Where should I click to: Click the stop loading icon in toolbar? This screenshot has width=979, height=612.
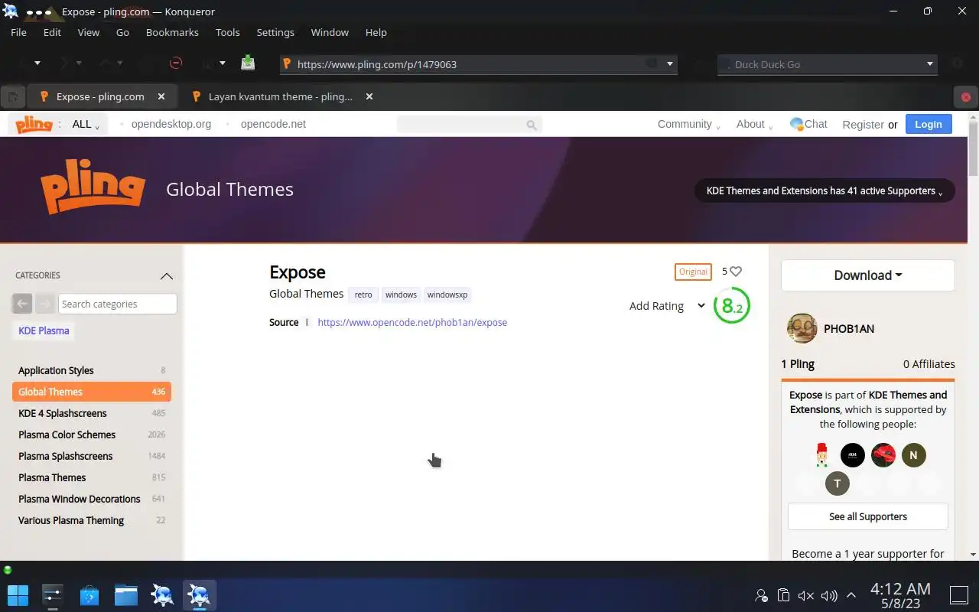175,63
